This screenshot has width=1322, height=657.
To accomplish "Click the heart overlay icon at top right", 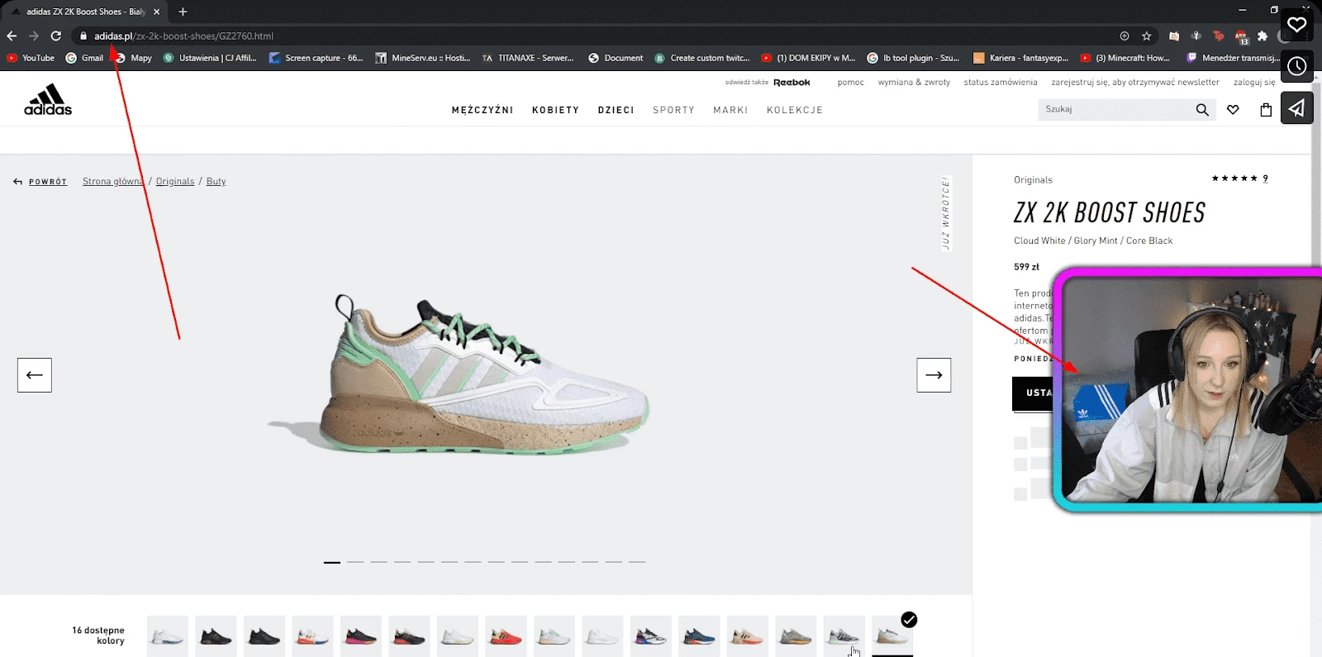I will point(1297,25).
